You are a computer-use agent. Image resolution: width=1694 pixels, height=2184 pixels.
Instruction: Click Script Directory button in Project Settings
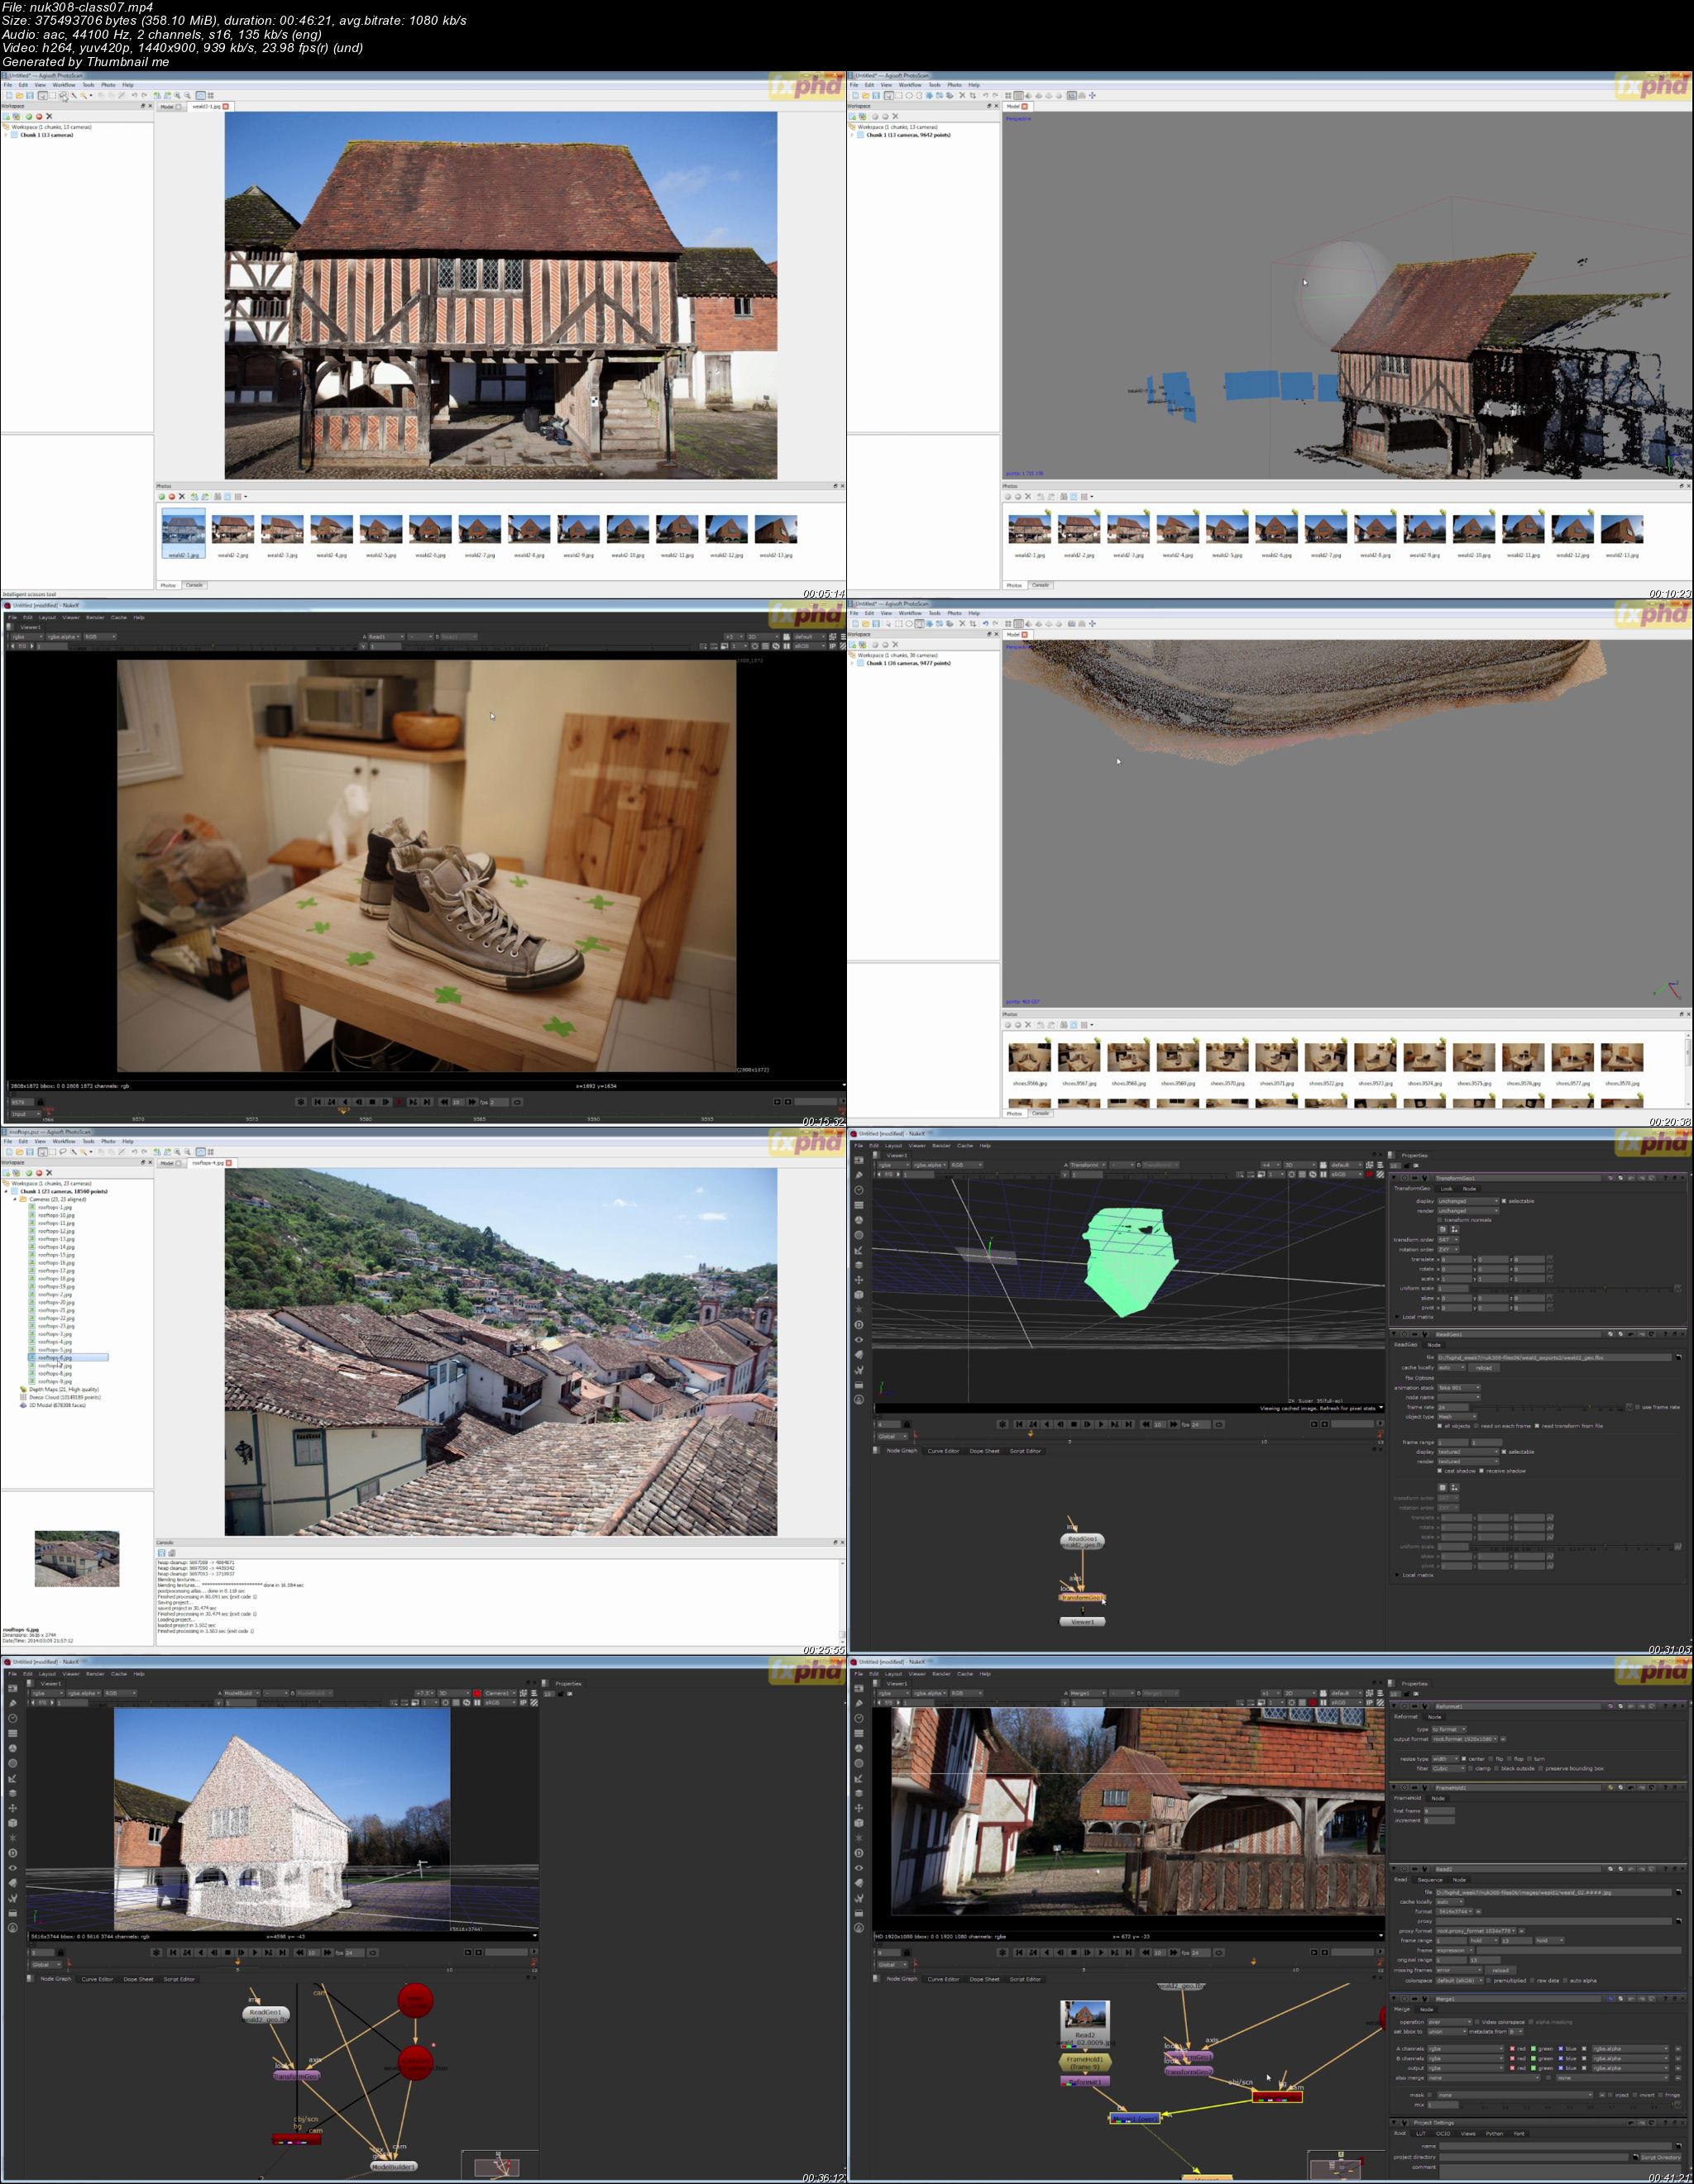pos(1661,2157)
